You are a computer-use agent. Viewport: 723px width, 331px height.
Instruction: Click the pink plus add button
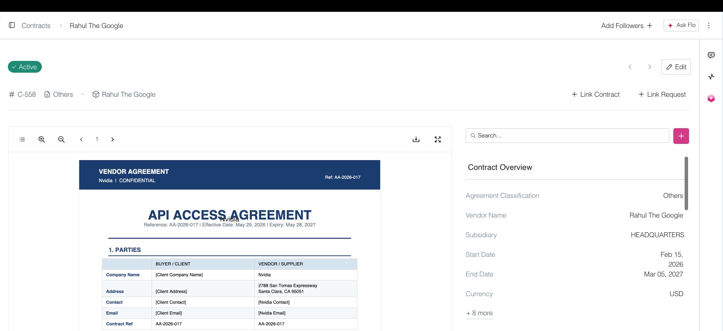[681, 136]
